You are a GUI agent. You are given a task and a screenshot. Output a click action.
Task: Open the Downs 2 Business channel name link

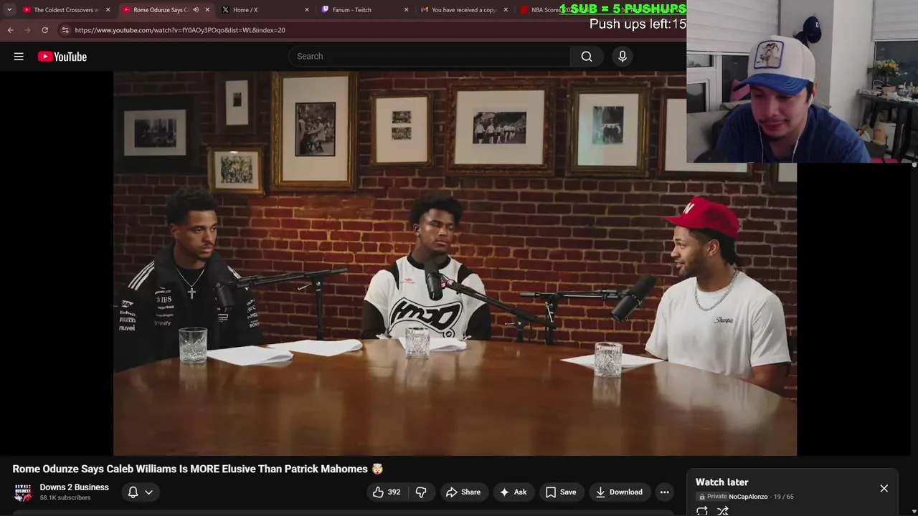(x=74, y=487)
